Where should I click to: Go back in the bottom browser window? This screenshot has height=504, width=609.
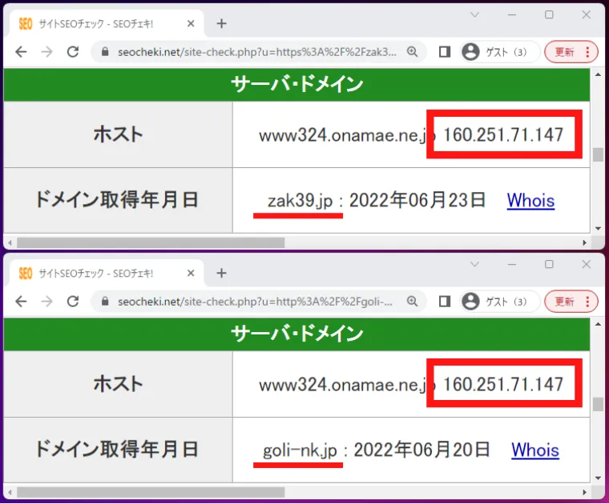pyautogui.click(x=21, y=302)
